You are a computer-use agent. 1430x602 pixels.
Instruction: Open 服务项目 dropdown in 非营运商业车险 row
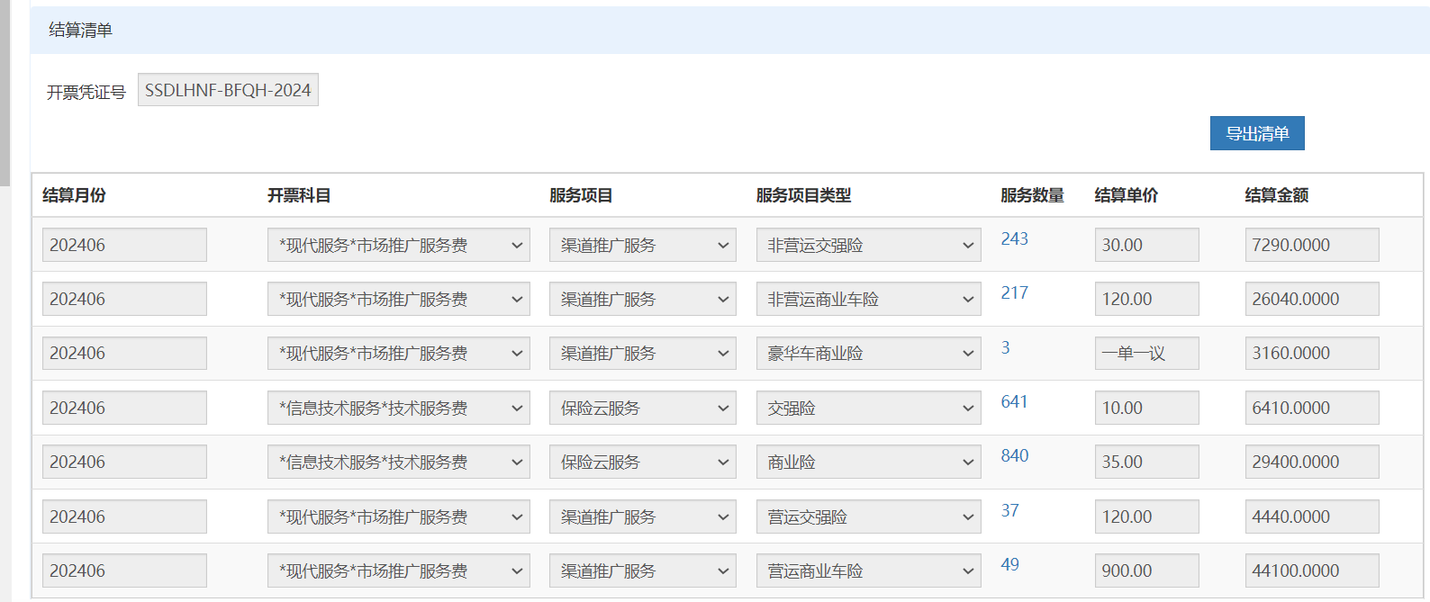click(643, 299)
